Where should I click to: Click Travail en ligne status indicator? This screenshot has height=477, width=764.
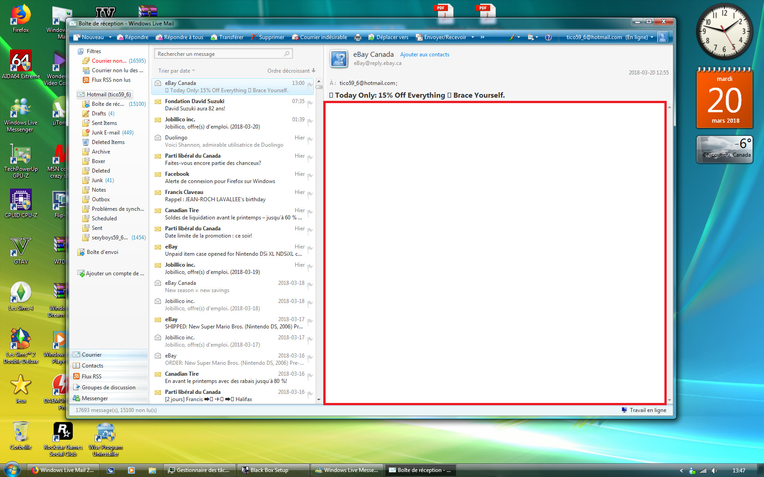[644, 410]
